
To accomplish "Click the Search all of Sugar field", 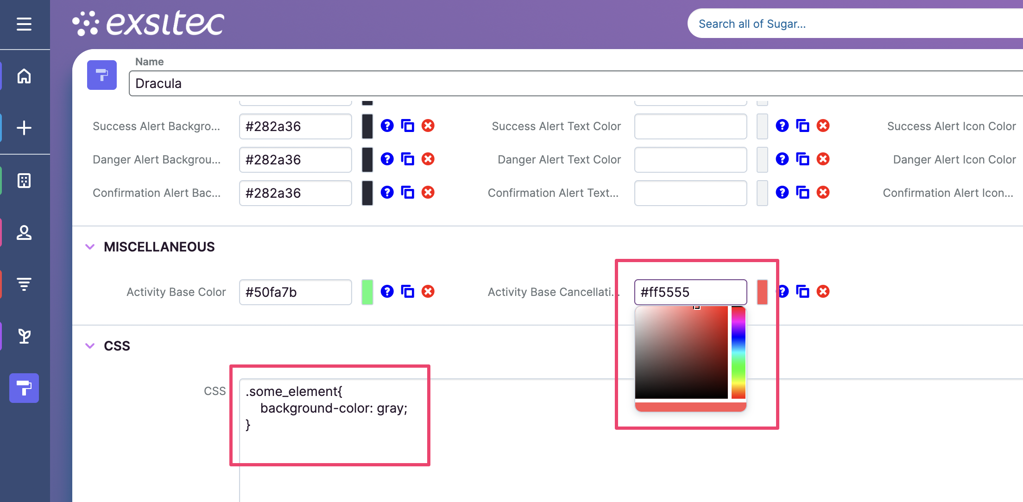I will 852,24.
